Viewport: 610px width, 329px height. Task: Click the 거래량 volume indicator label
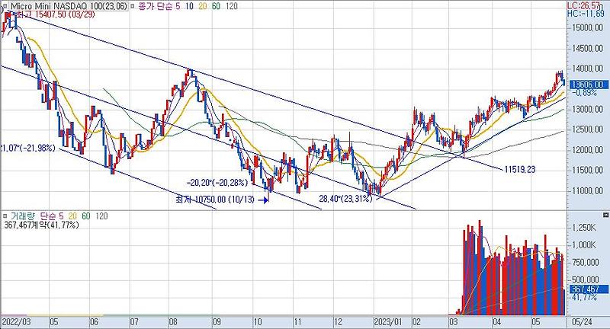[22, 216]
